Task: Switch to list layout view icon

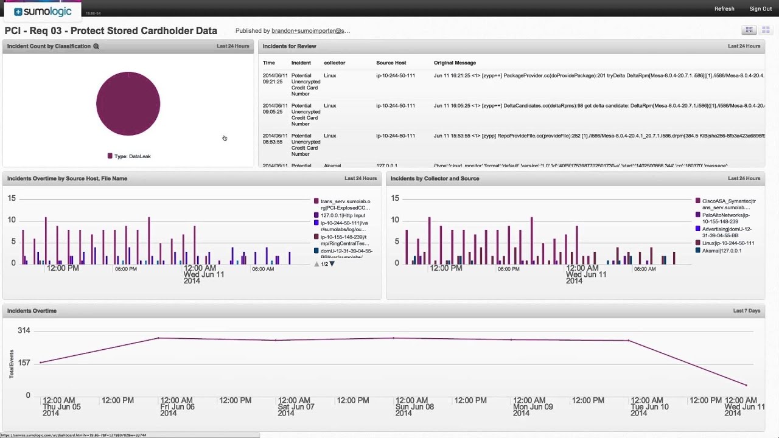Action: (749, 30)
